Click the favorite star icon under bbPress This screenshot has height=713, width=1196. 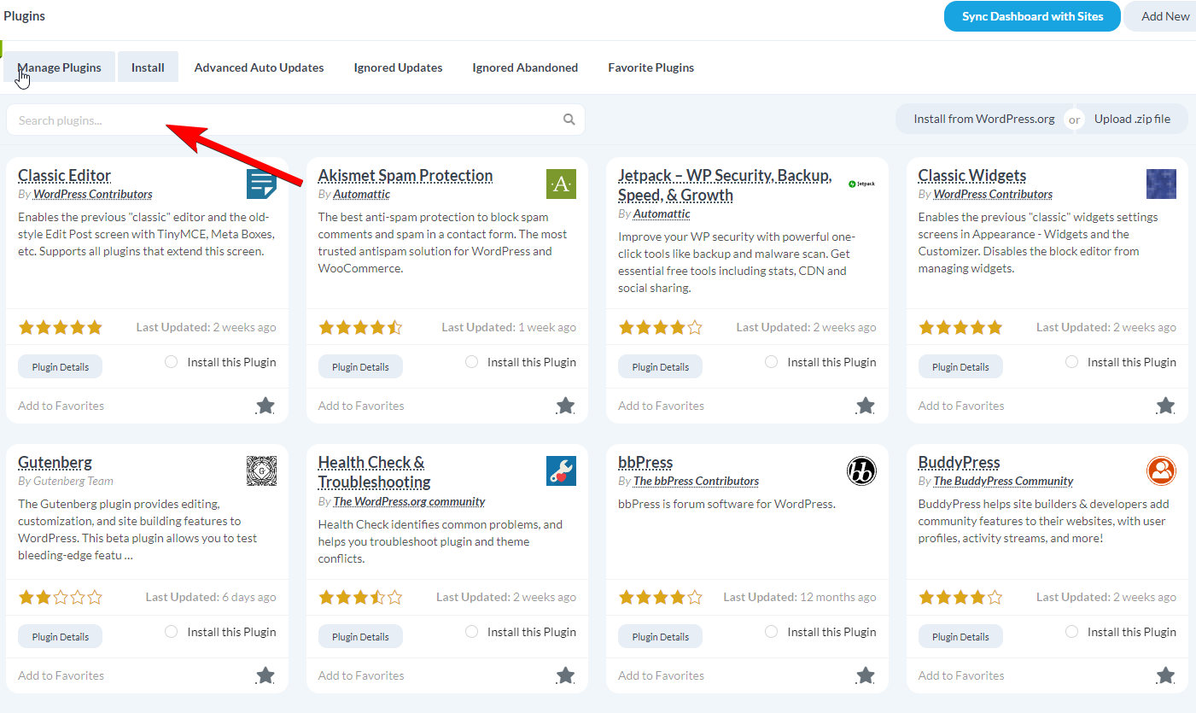[x=865, y=675]
